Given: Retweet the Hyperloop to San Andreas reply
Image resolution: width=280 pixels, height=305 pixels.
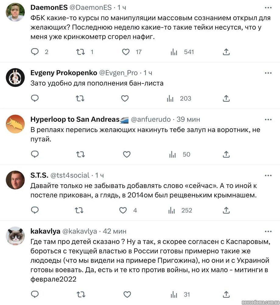Looking at the screenshot, I should [x=80, y=154].
